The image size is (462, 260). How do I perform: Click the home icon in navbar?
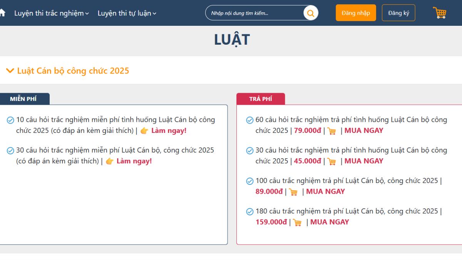click(x=2, y=13)
